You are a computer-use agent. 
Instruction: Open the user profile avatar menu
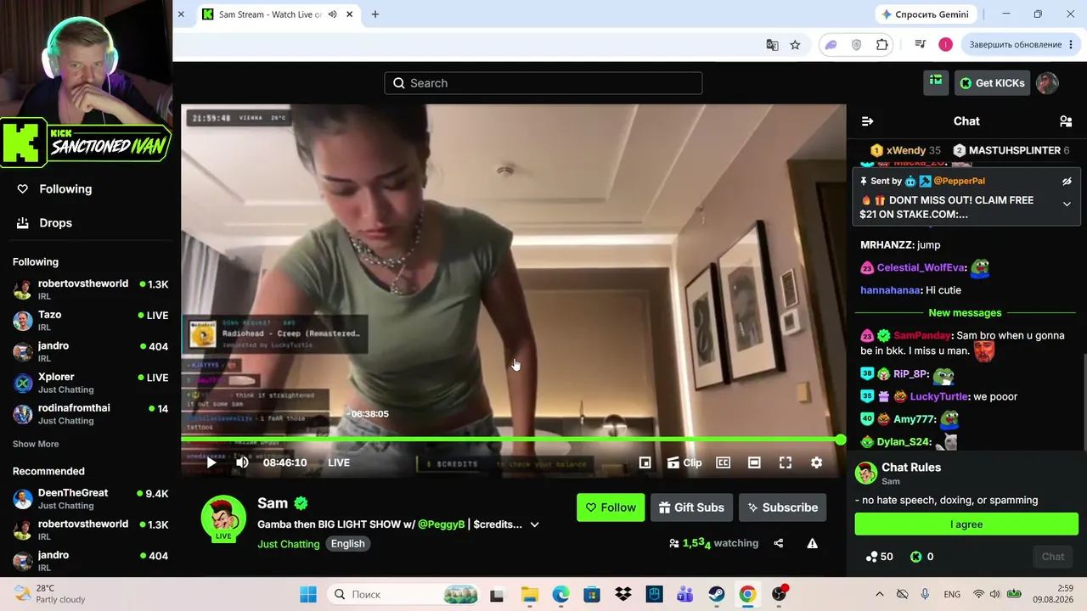point(1047,83)
